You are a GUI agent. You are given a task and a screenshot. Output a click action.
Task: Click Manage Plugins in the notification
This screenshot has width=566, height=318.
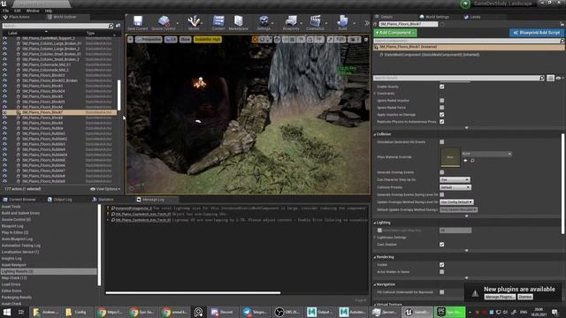click(x=500, y=297)
